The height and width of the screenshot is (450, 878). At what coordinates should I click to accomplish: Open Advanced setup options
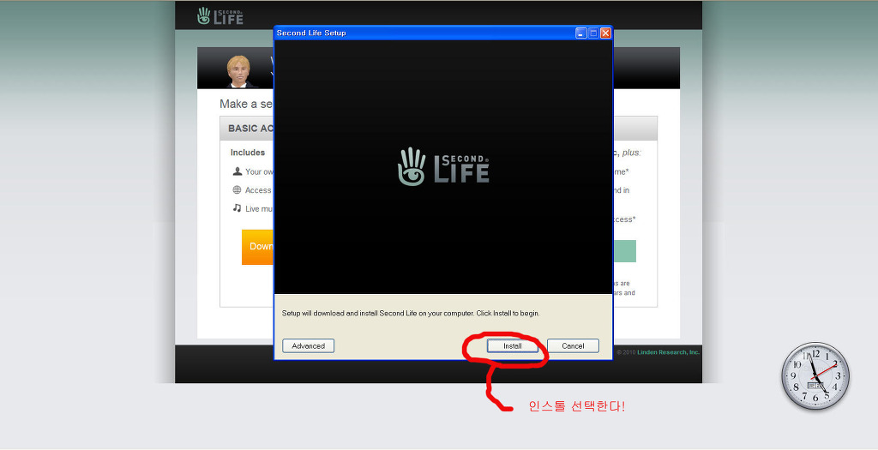coord(308,346)
